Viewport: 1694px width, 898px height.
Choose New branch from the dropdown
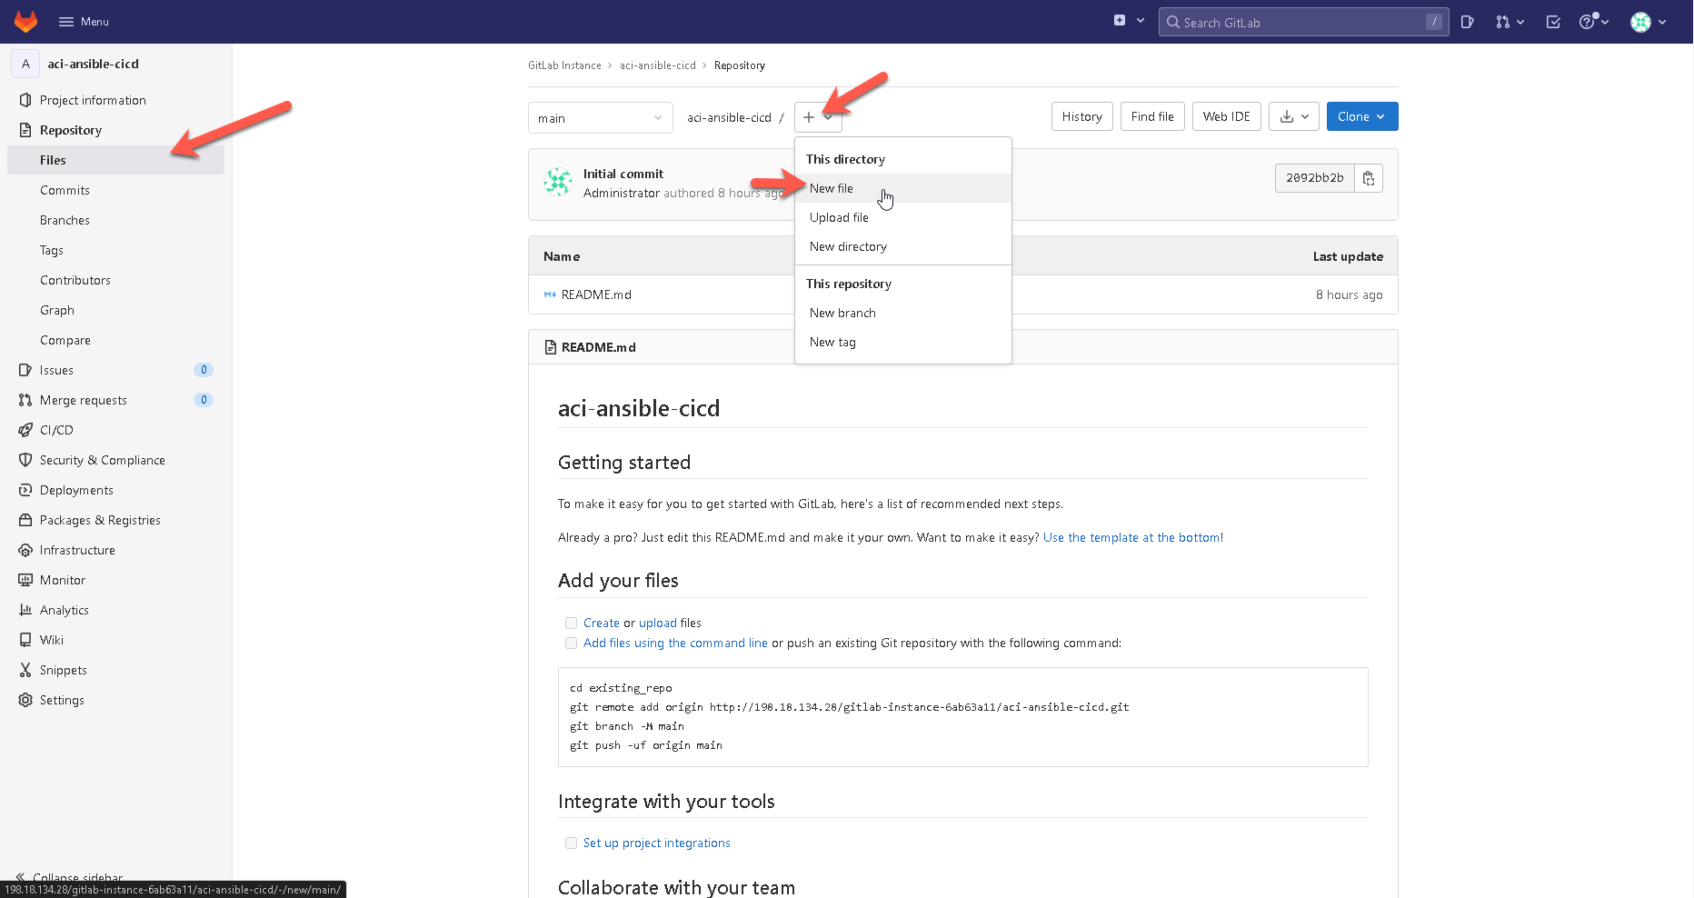(903, 313)
